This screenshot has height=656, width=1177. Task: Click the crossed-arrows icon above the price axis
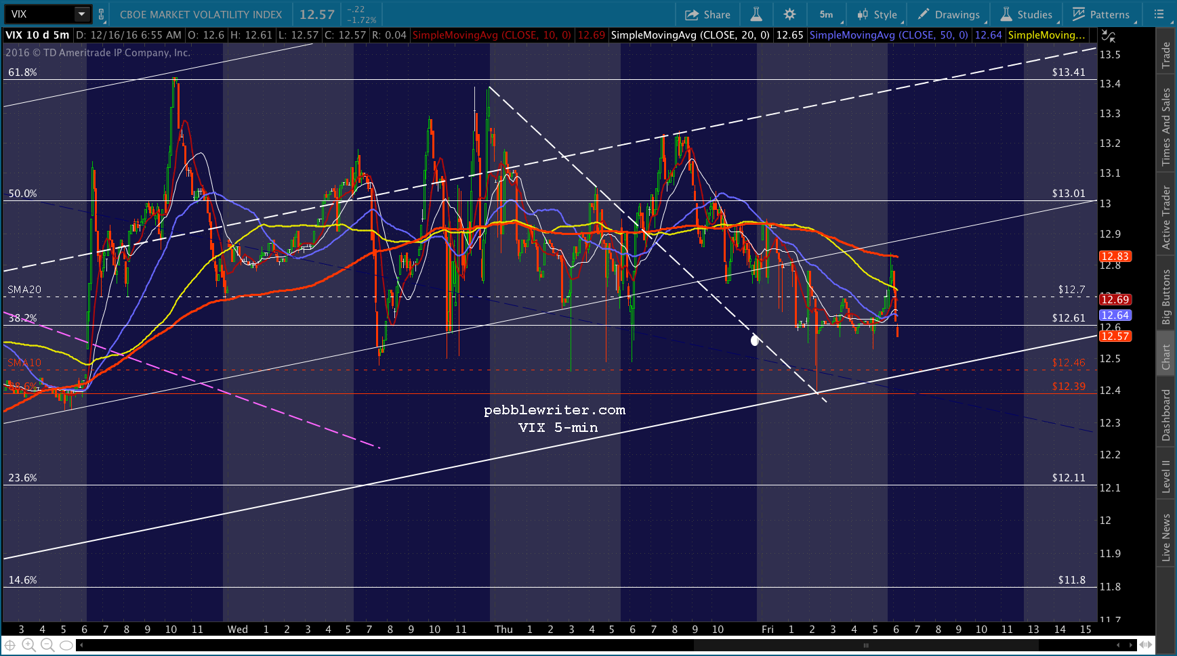[1109, 36]
